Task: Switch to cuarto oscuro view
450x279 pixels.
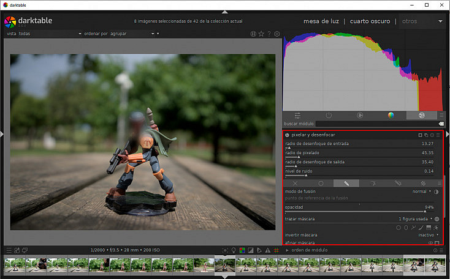Action: tap(370, 21)
